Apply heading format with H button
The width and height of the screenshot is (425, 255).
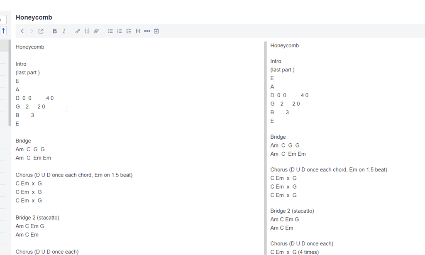(138, 31)
